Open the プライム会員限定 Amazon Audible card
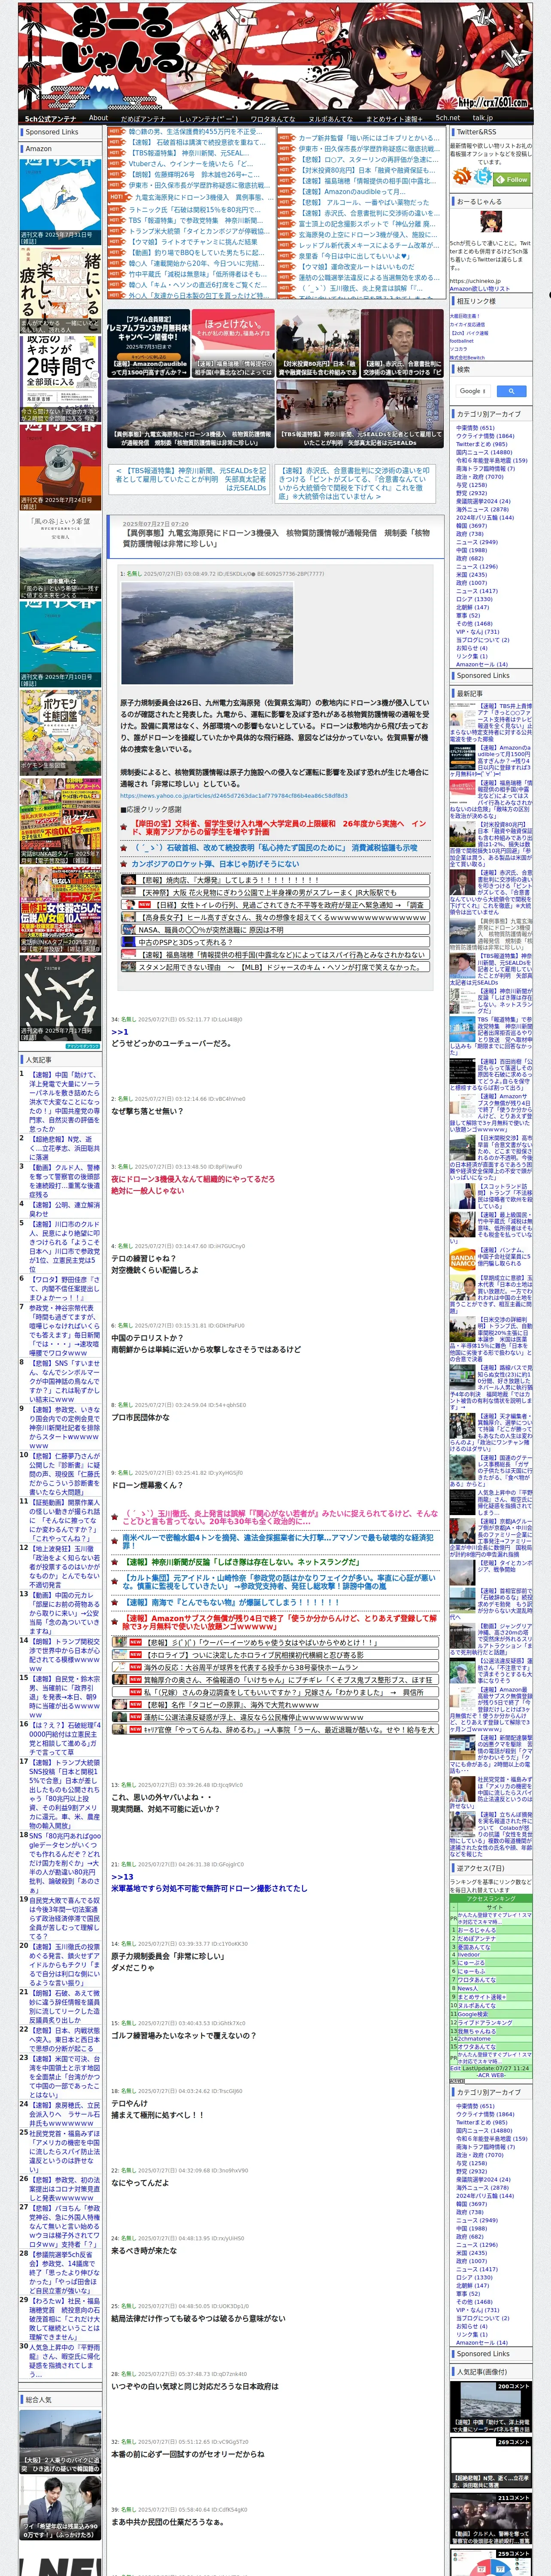Screen dimensions: 551x2576 (x=148, y=343)
